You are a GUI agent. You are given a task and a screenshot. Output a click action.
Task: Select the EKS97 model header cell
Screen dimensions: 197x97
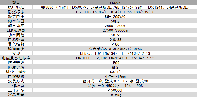coord(115,3)
